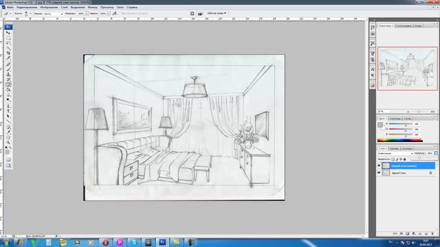Click the red channel color slider
Screen dimensions: 440x247
pyautogui.click(x=401, y=123)
